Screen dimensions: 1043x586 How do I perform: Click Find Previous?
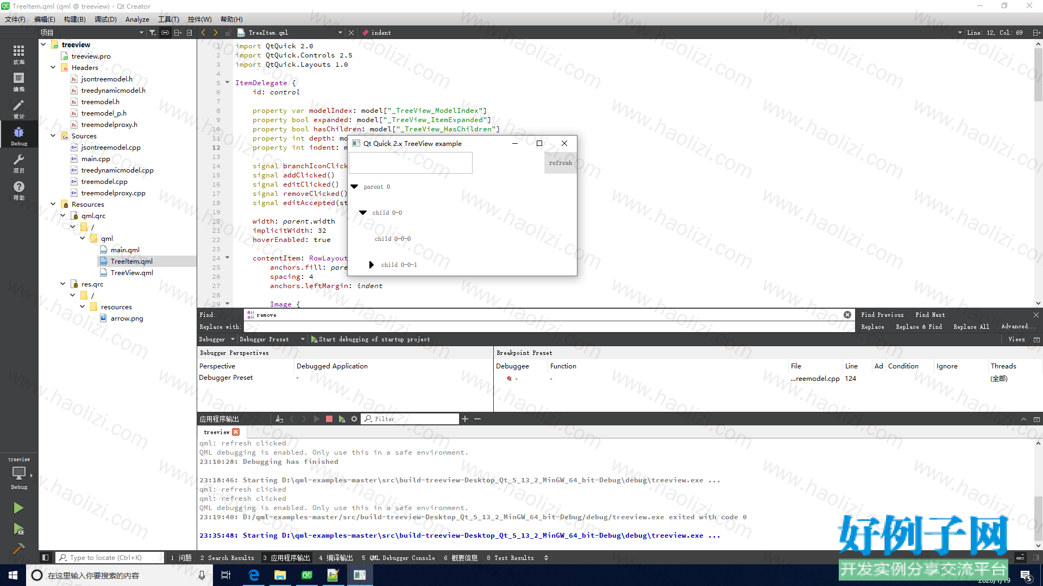point(882,315)
